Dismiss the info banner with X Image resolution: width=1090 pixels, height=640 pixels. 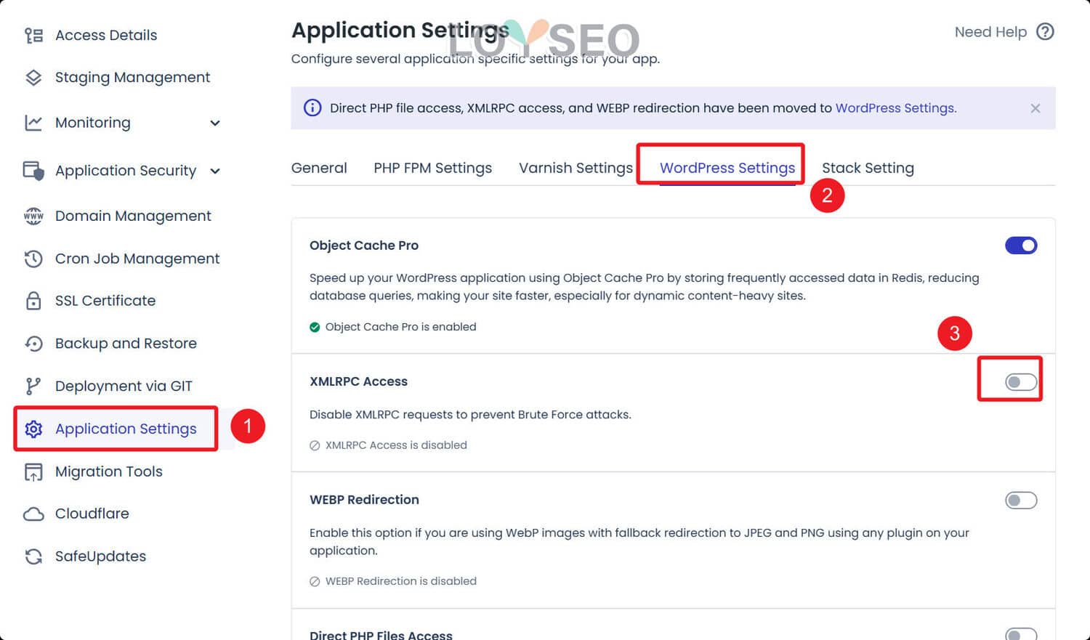tap(1035, 108)
